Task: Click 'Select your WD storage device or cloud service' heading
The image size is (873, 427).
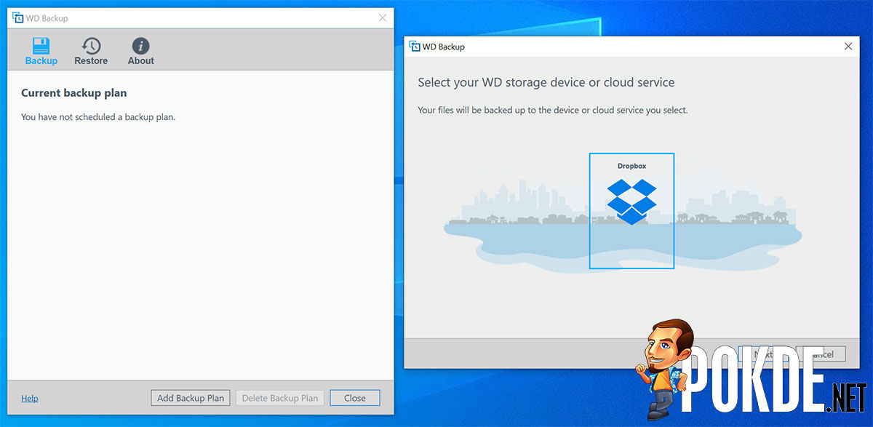Action: click(x=546, y=83)
